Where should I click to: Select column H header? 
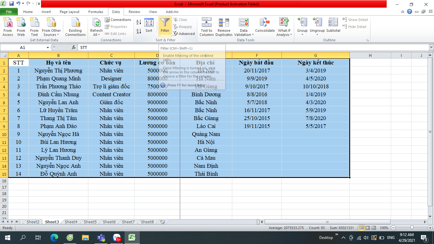coord(370,55)
